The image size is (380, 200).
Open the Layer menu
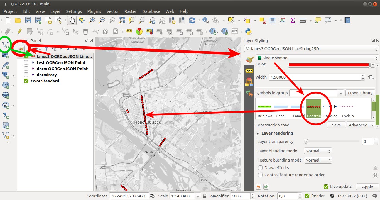click(x=55, y=11)
